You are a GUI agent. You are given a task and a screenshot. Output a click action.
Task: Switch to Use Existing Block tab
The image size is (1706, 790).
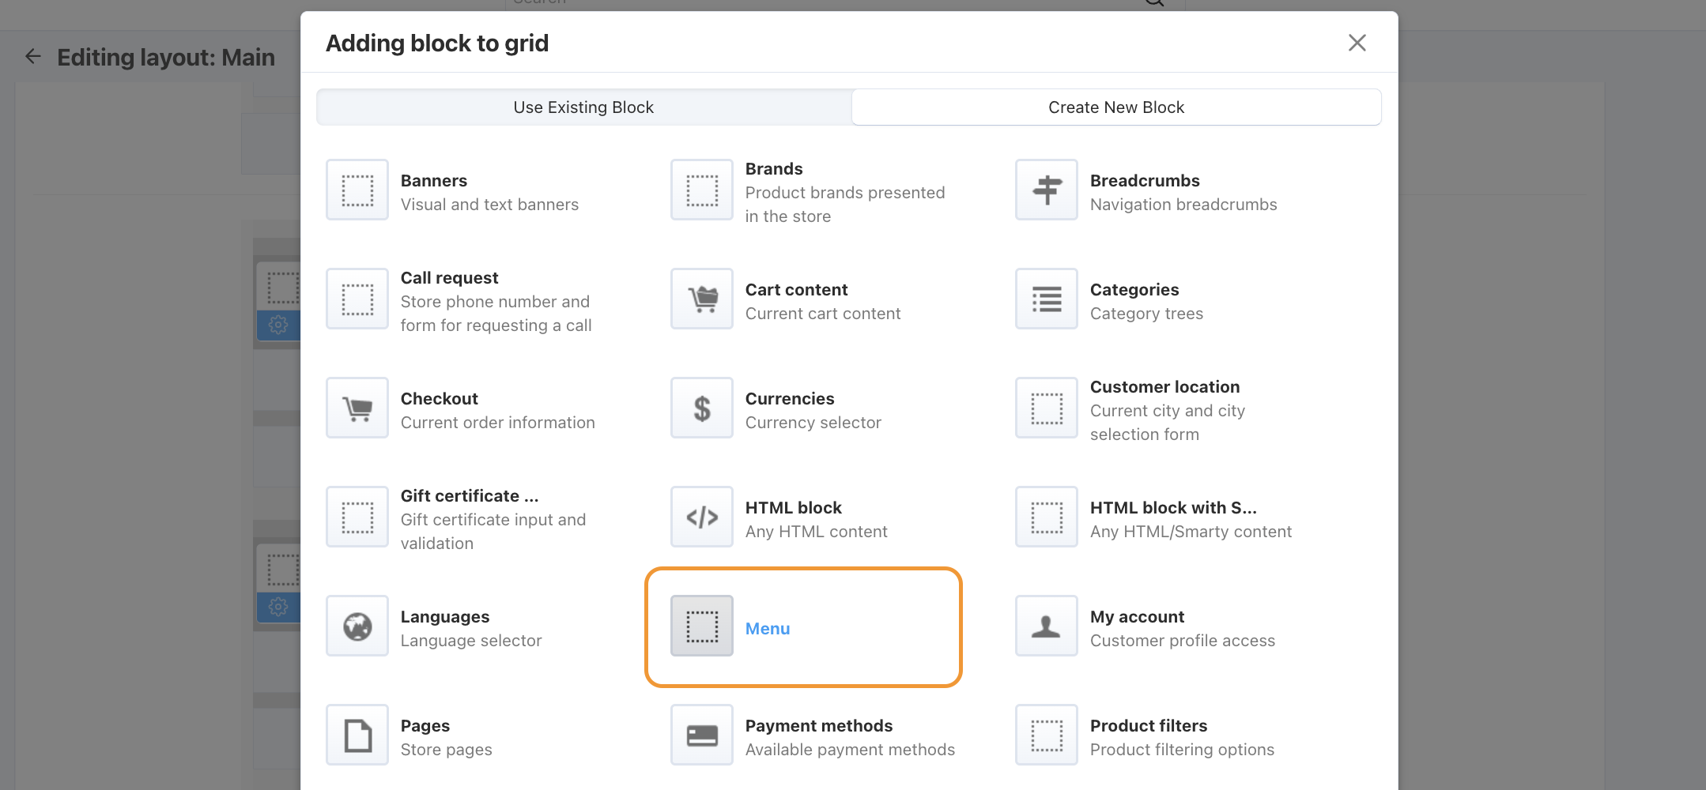click(583, 107)
